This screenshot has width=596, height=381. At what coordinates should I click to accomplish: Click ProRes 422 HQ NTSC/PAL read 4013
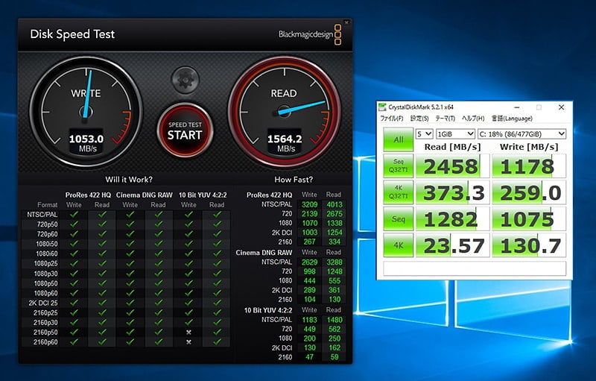[x=334, y=204]
